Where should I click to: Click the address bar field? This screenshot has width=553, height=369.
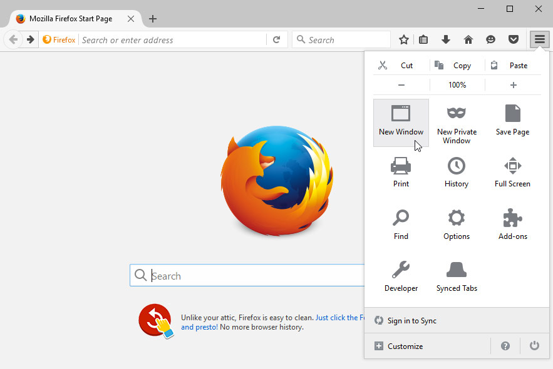pos(172,40)
